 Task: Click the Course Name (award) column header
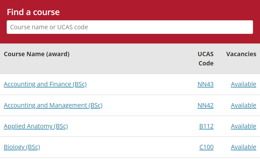point(37,54)
